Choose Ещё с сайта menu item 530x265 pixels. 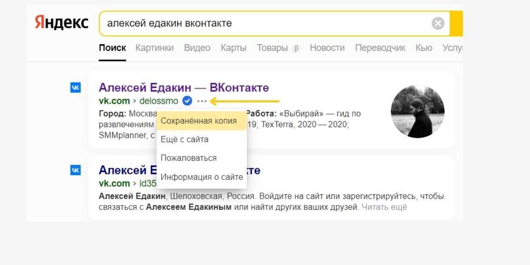click(x=185, y=140)
